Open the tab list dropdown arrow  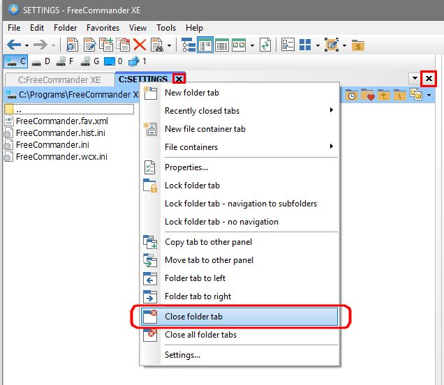(x=415, y=78)
